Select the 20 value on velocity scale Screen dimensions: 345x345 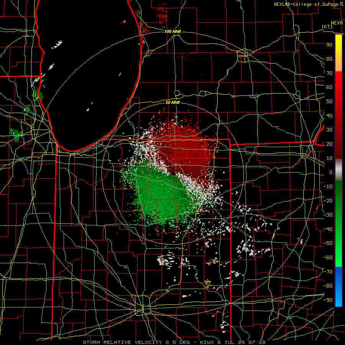pos(329,144)
